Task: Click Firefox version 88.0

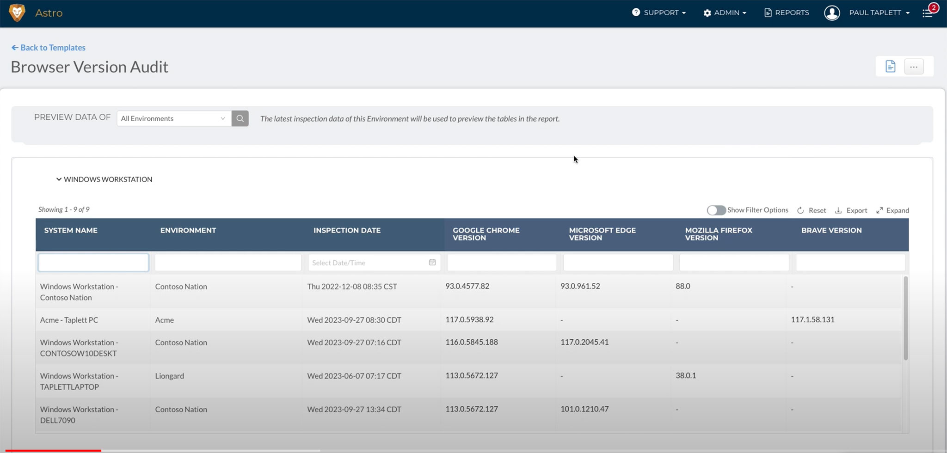Action: (683, 286)
